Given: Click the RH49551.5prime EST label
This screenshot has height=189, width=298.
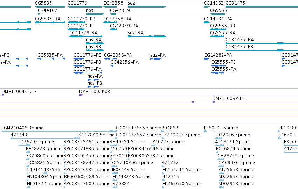Looking at the screenshot, I should (128, 142).
